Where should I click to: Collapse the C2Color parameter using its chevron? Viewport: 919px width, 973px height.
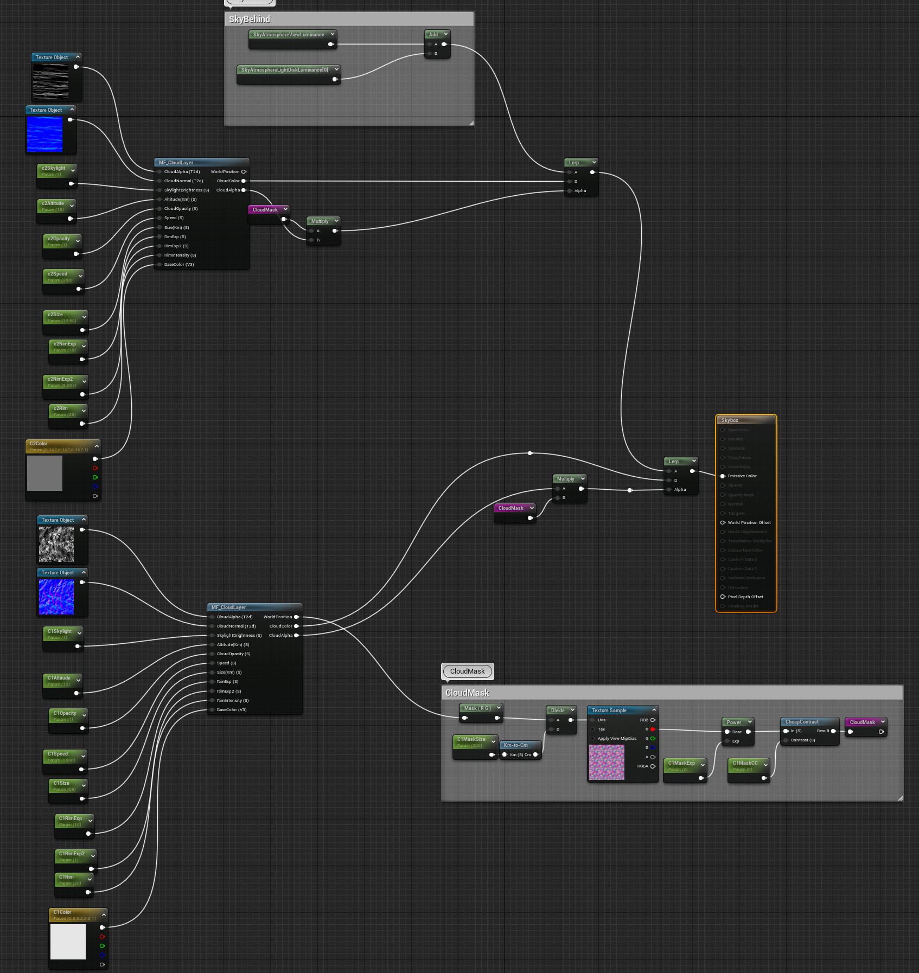[x=96, y=446]
